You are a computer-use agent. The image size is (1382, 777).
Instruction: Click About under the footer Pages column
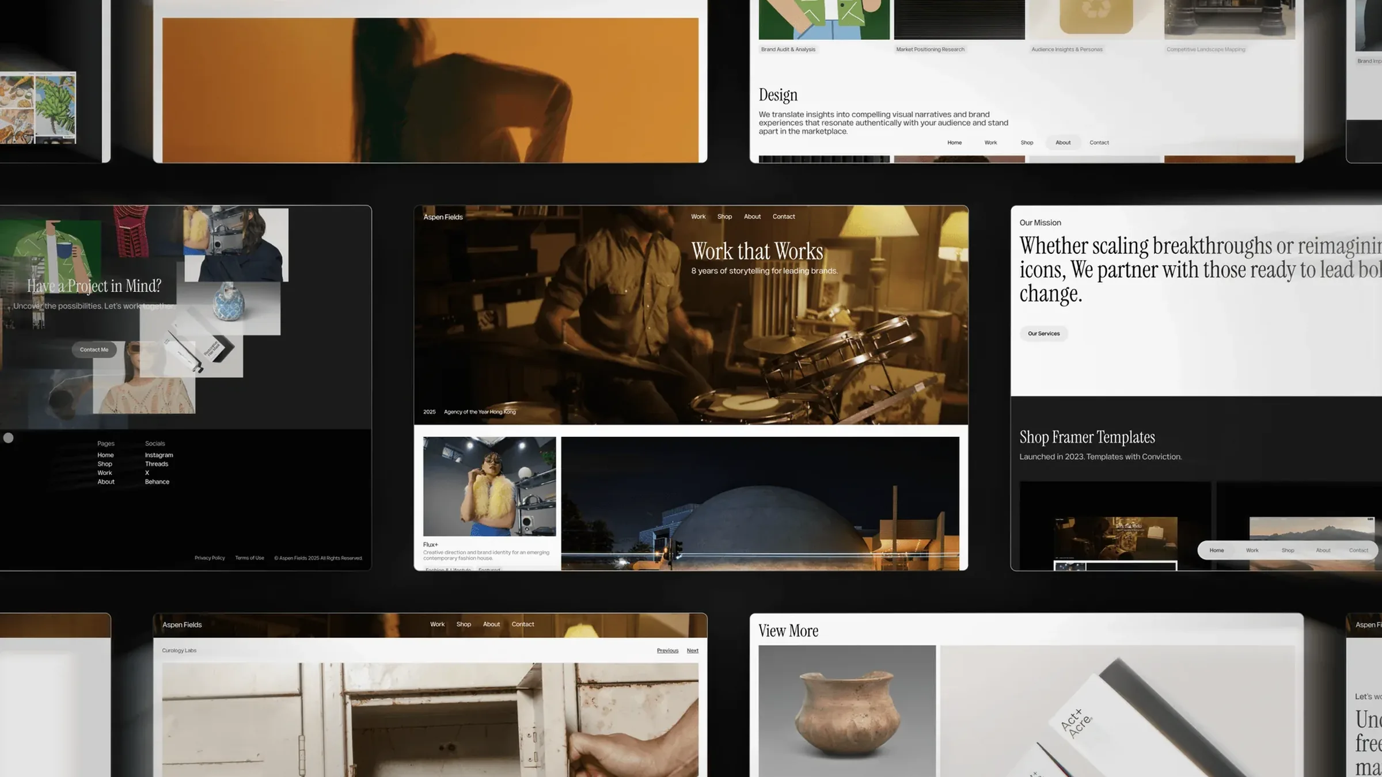tap(106, 482)
